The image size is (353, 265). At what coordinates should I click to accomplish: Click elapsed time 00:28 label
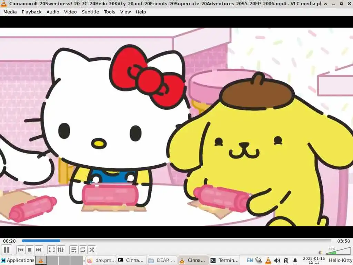pos(9,241)
